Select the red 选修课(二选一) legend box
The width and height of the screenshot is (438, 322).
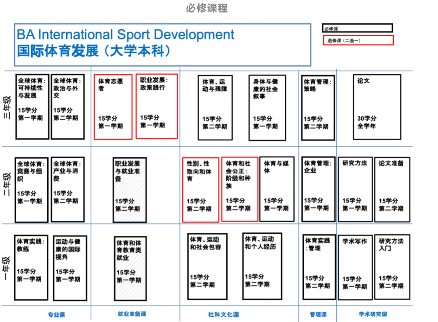click(x=358, y=40)
